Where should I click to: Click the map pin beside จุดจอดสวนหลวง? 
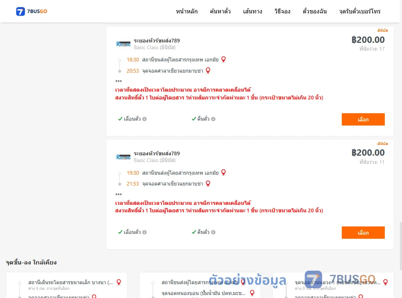click(x=385, y=282)
